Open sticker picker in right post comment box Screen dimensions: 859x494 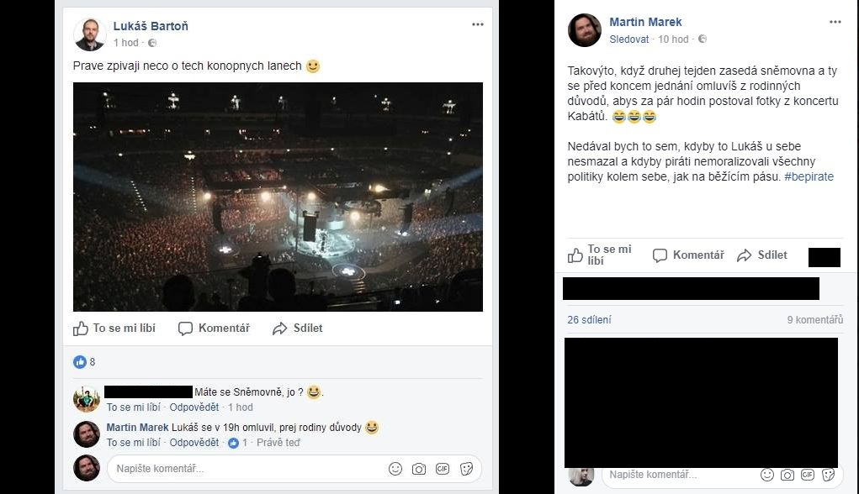point(828,476)
